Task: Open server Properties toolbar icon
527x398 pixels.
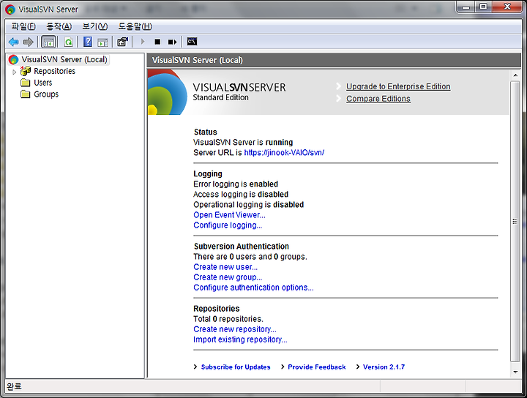Action: (123, 42)
